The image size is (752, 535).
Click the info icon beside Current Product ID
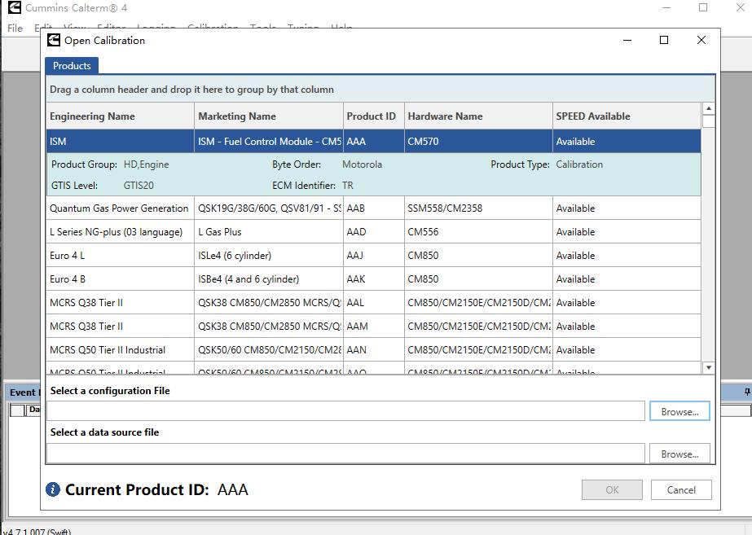pos(53,489)
